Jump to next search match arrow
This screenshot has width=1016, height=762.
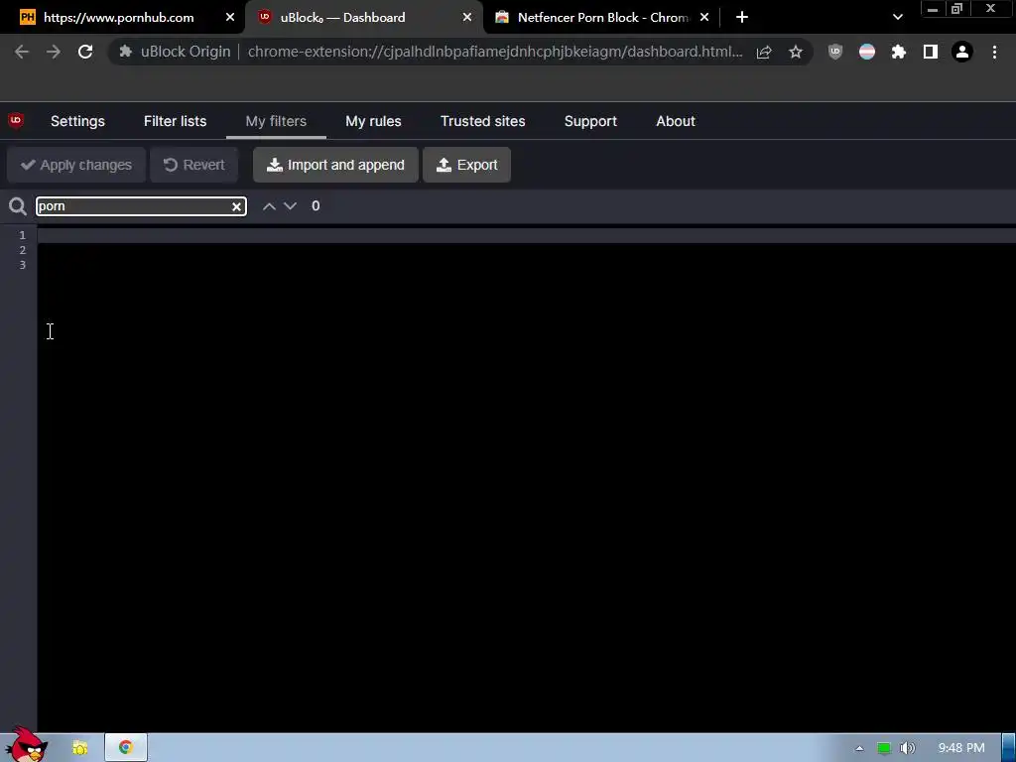pos(291,206)
